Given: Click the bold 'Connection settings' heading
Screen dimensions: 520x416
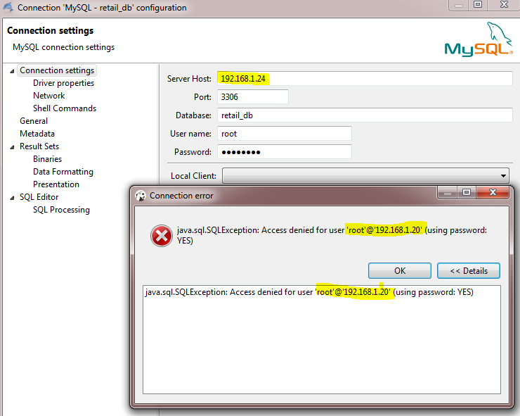Looking at the screenshot, I should (x=51, y=30).
